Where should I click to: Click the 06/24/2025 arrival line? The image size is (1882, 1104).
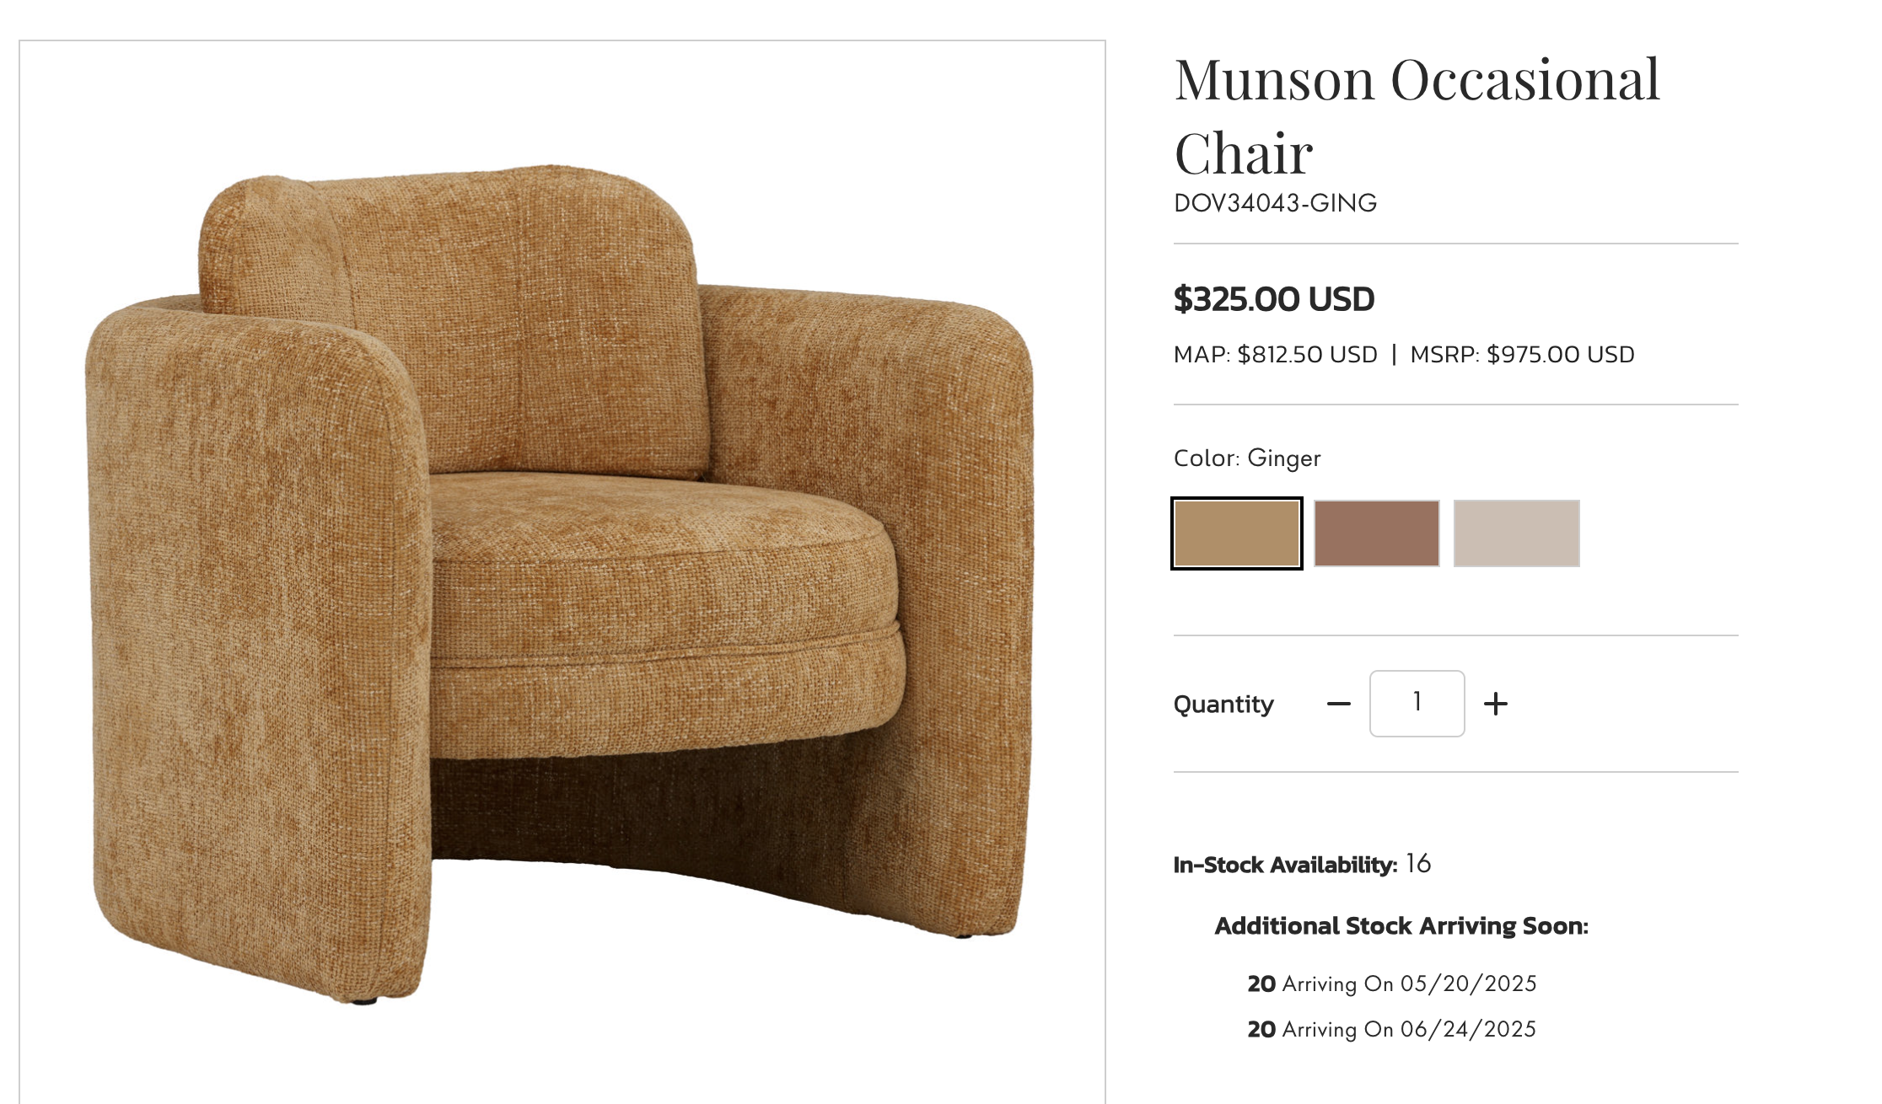(1392, 1030)
